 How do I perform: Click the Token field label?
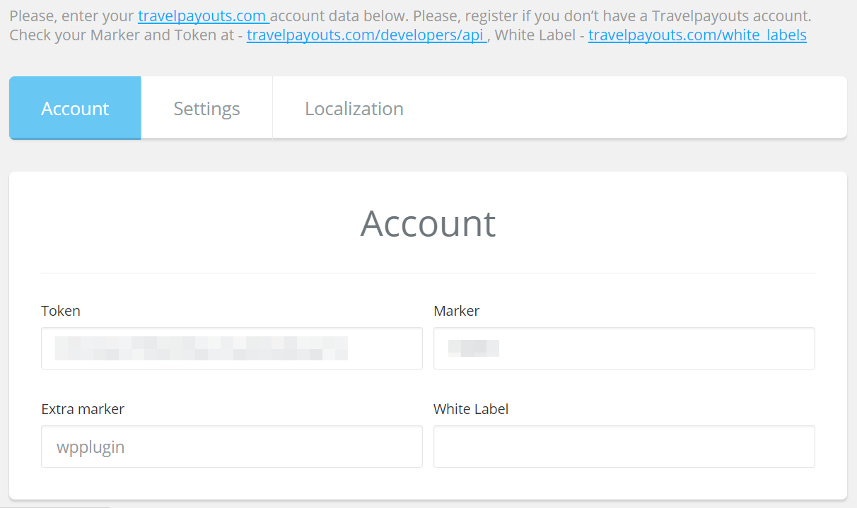point(61,311)
